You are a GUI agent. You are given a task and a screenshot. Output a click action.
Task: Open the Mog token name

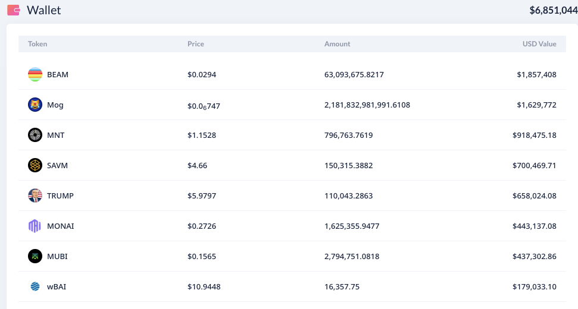click(55, 105)
